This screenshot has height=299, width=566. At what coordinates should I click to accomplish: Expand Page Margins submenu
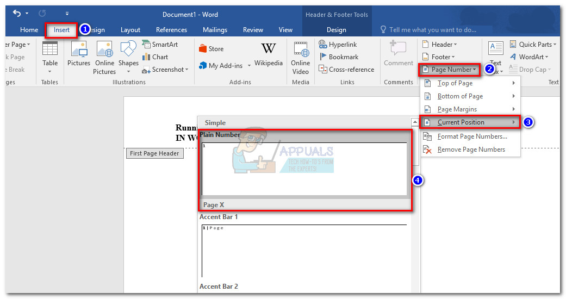470,109
